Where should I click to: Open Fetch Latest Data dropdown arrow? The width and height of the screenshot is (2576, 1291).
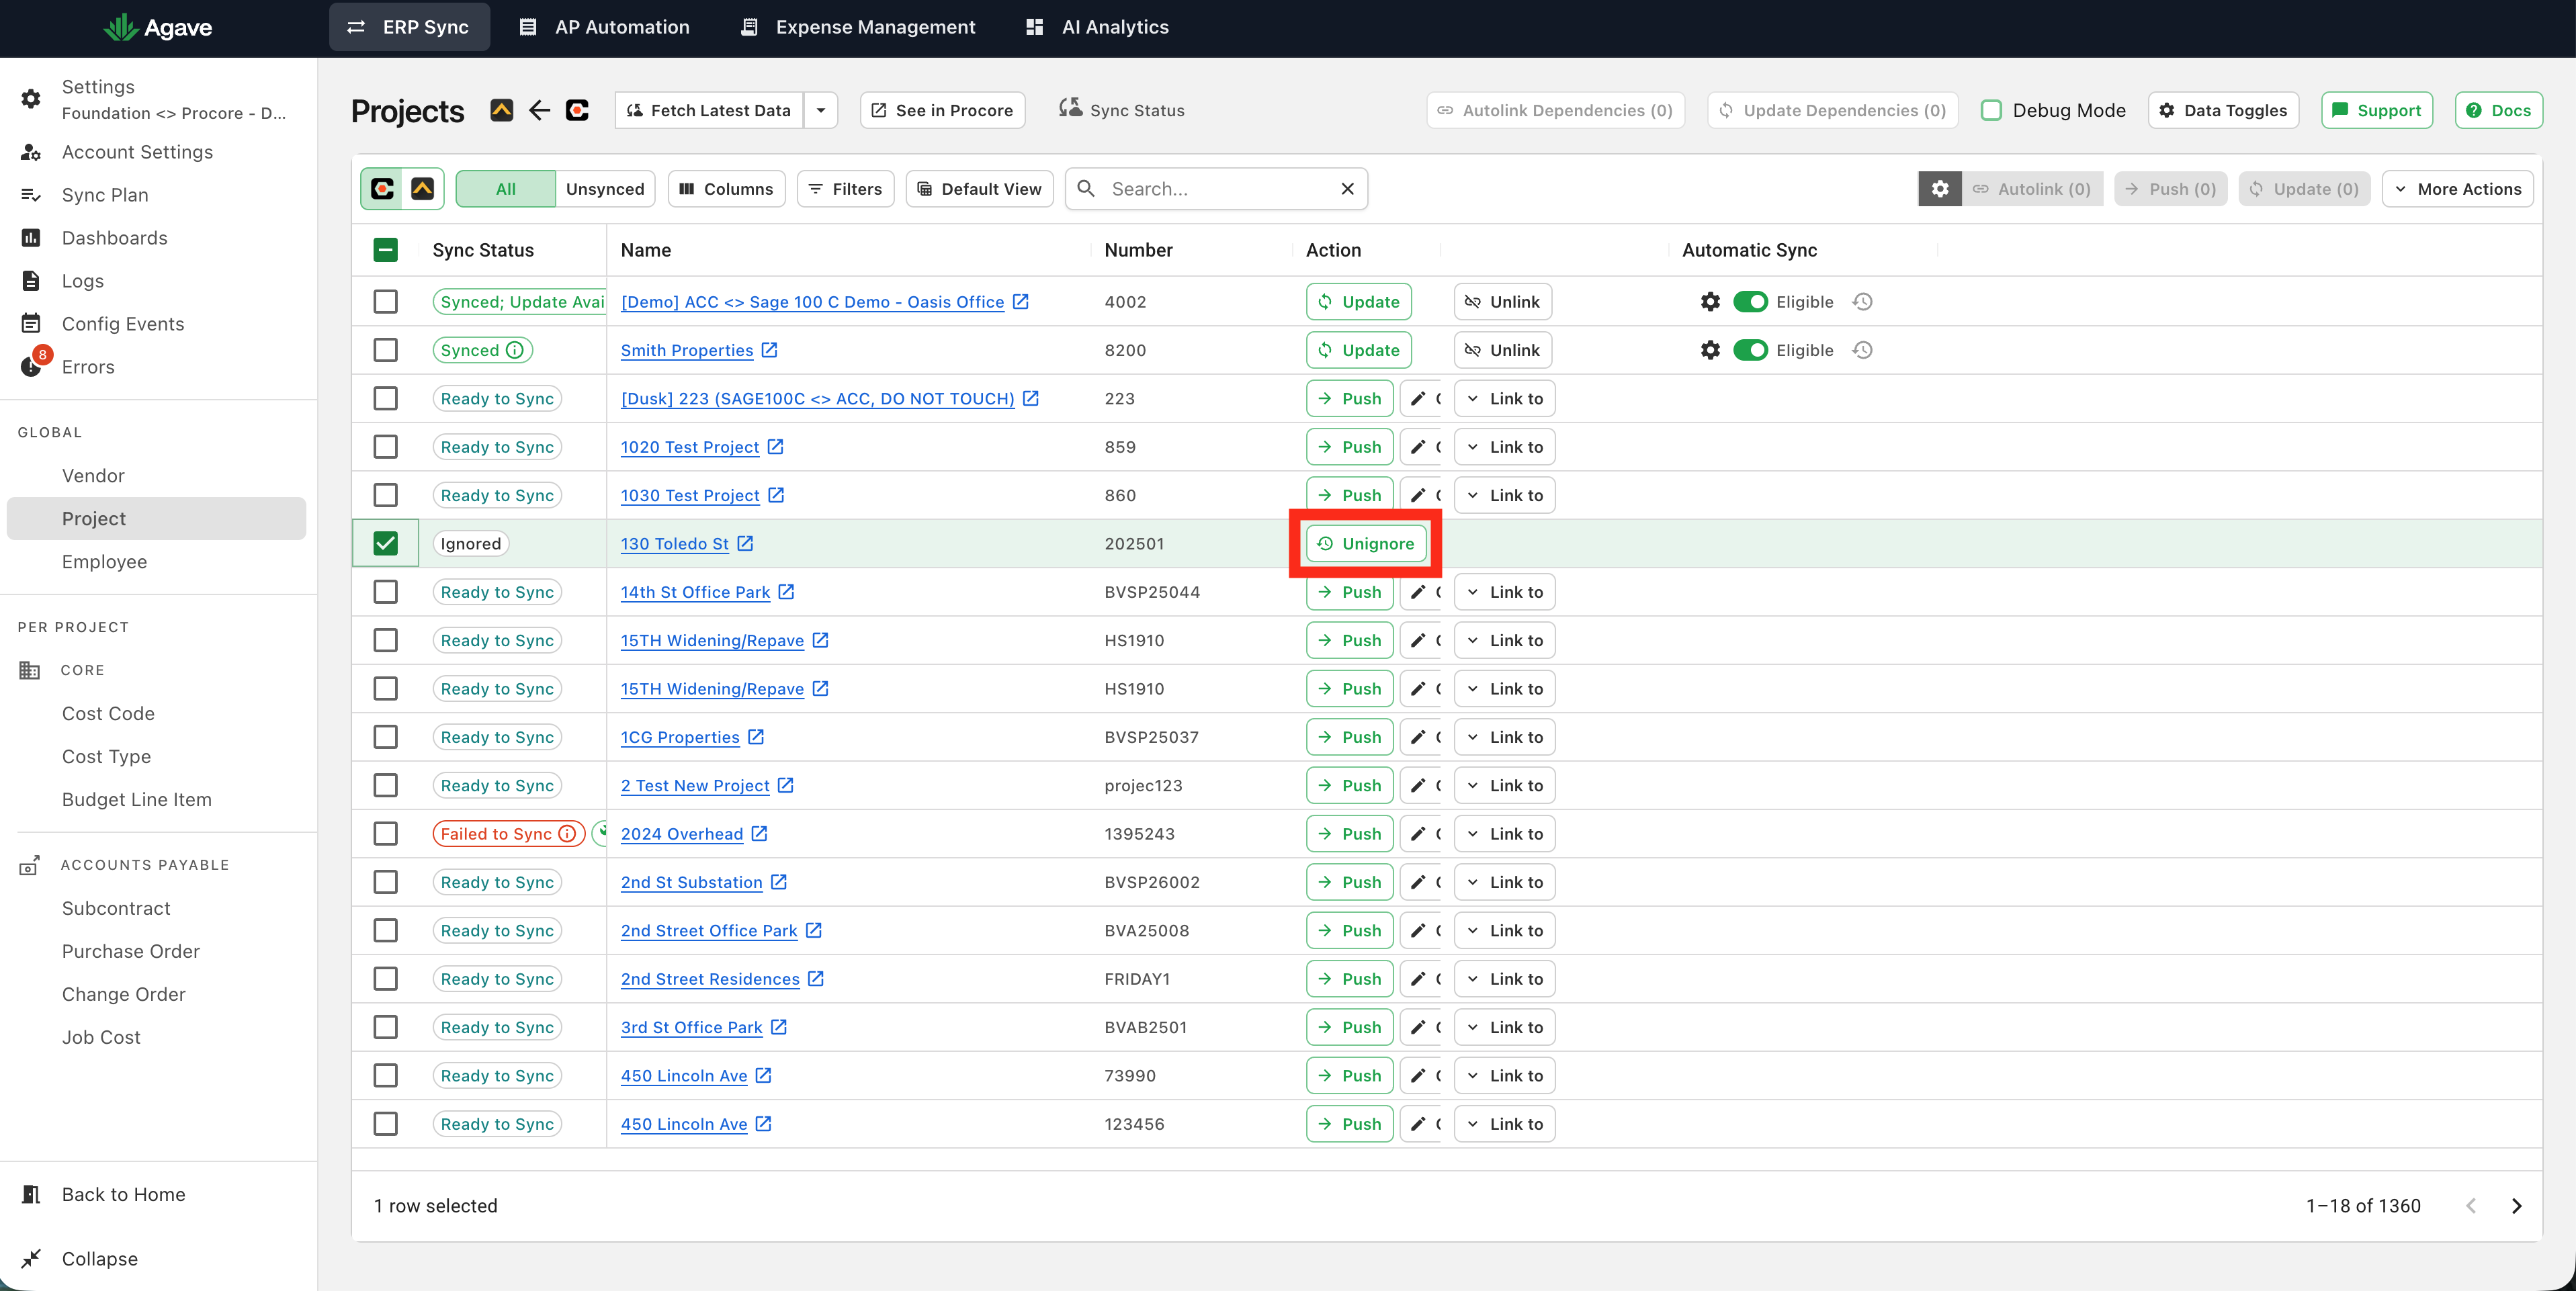click(821, 110)
